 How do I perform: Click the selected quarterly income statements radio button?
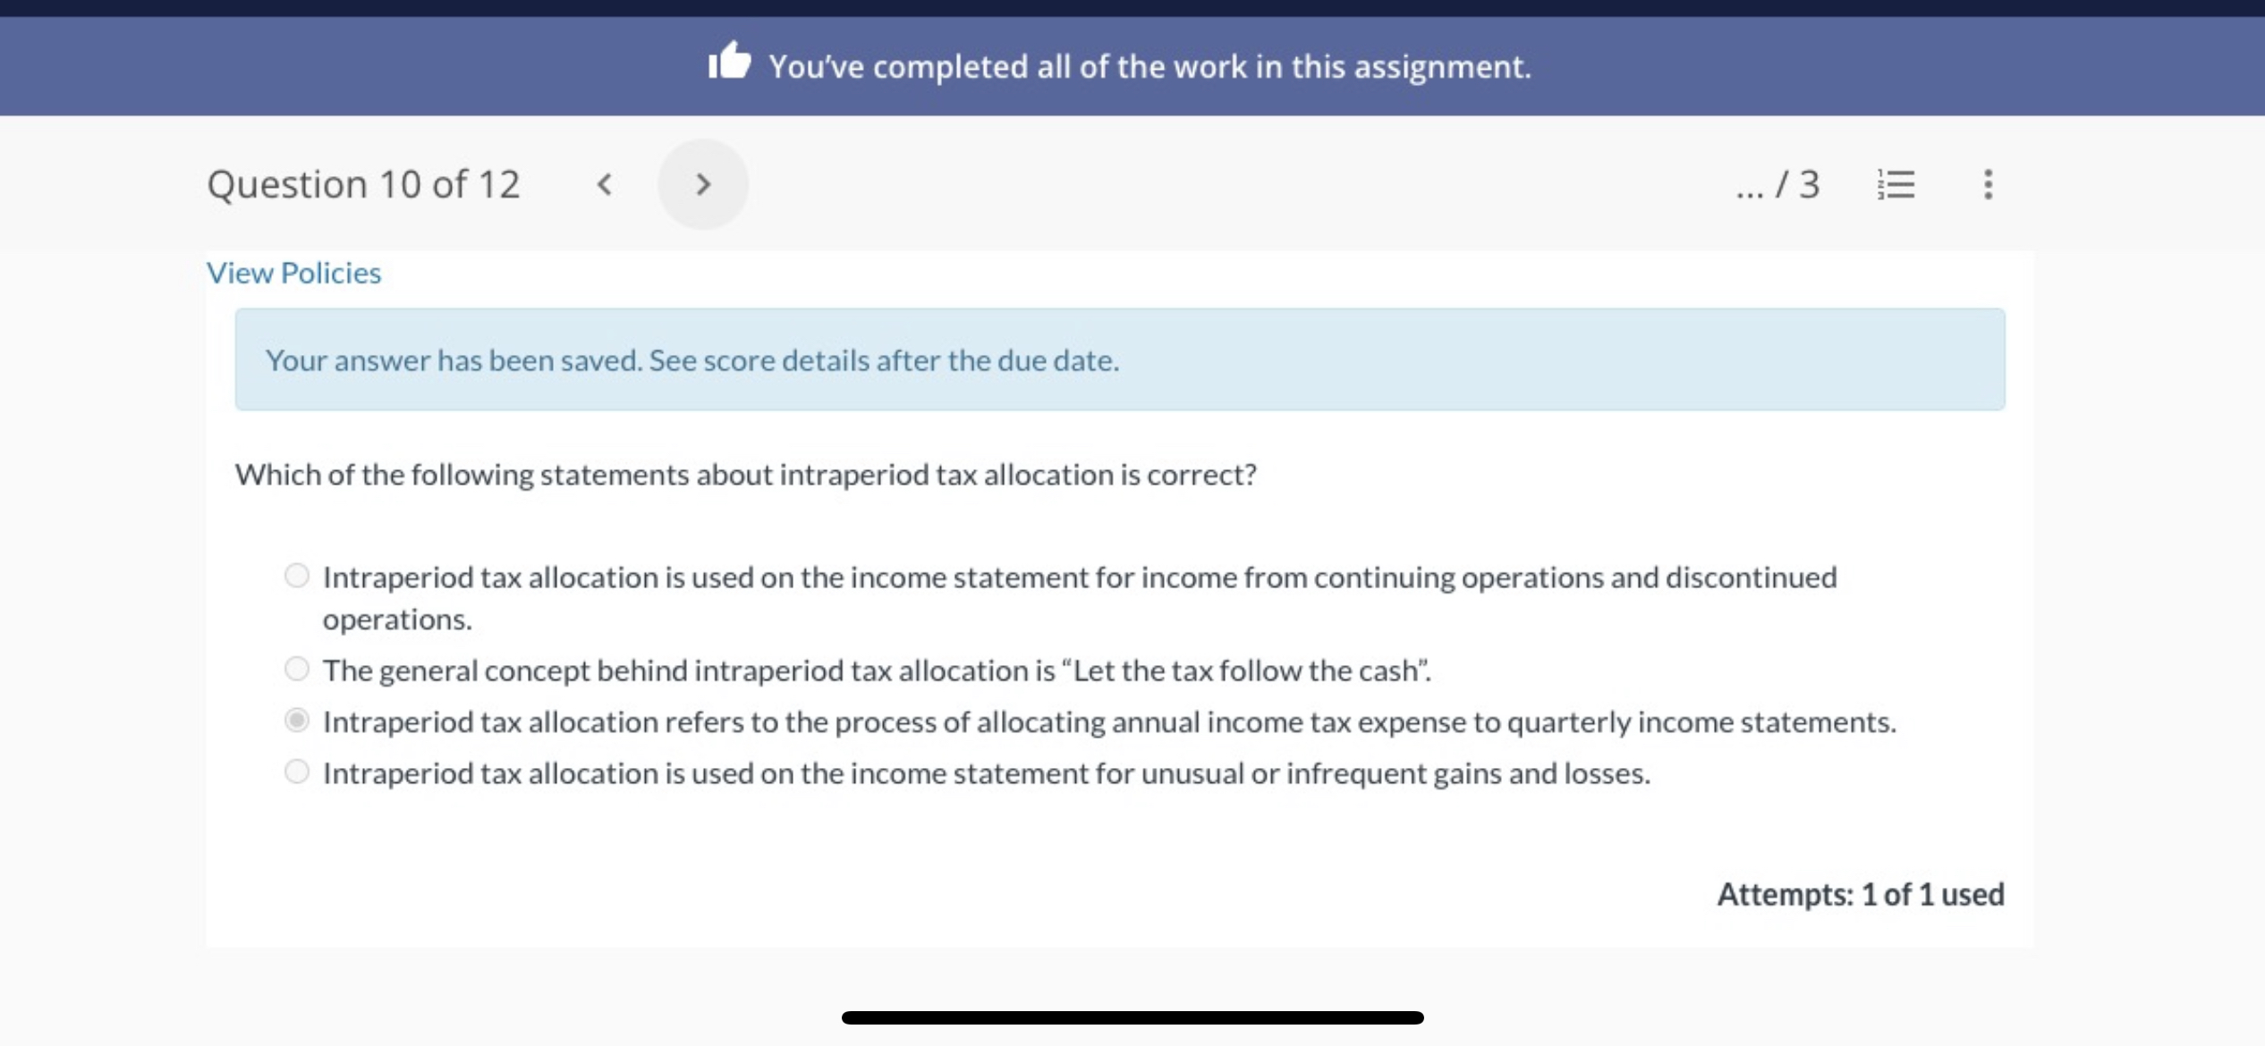point(296,721)
